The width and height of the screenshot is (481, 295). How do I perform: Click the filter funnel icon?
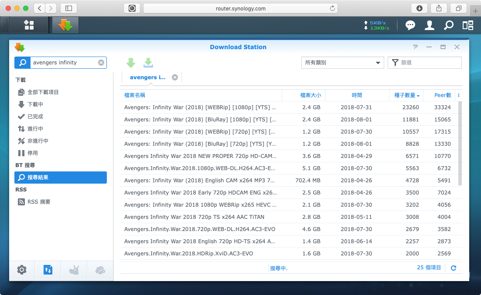point(395,62)
